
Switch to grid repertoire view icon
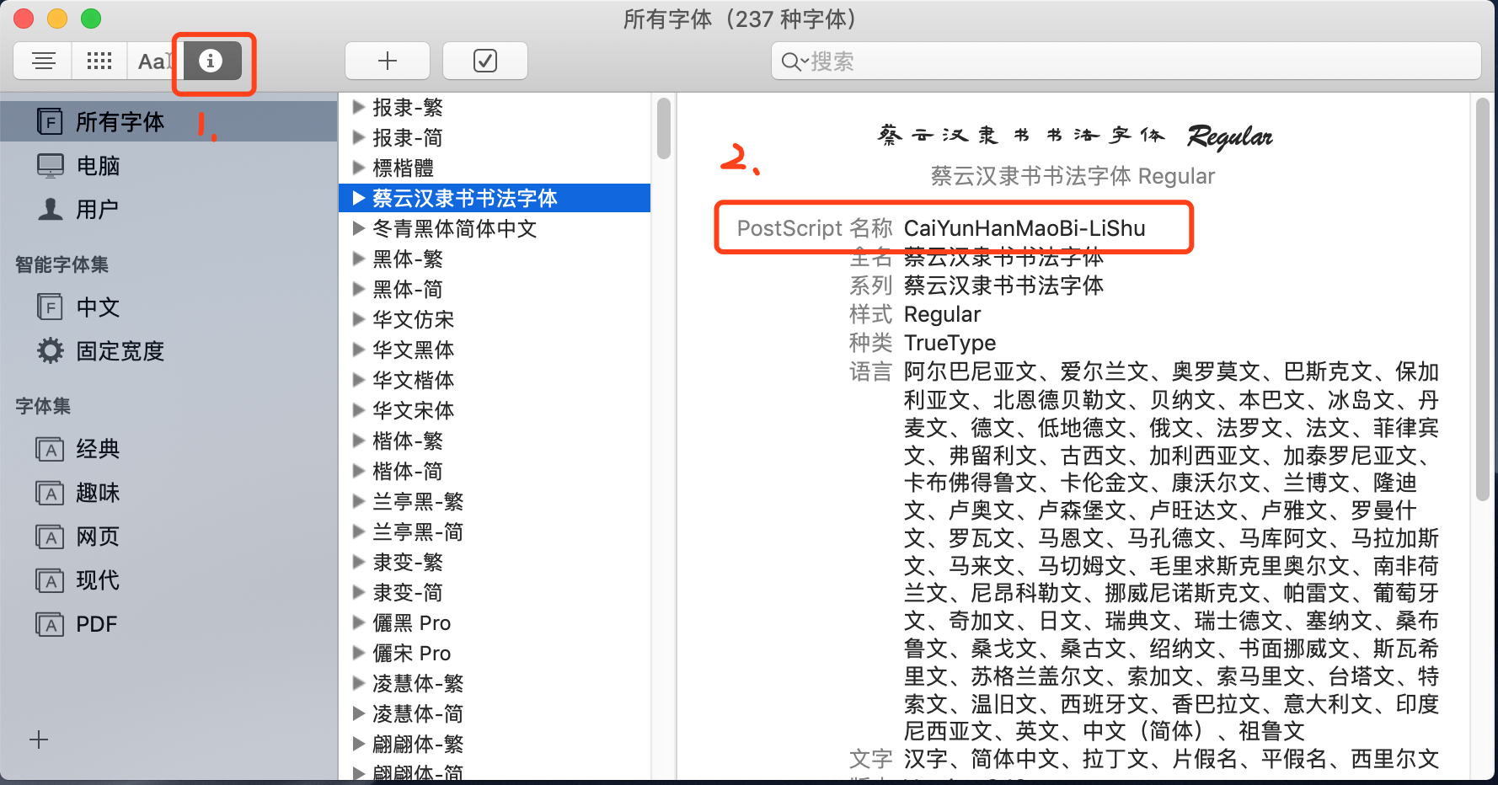tap(99, 61)
